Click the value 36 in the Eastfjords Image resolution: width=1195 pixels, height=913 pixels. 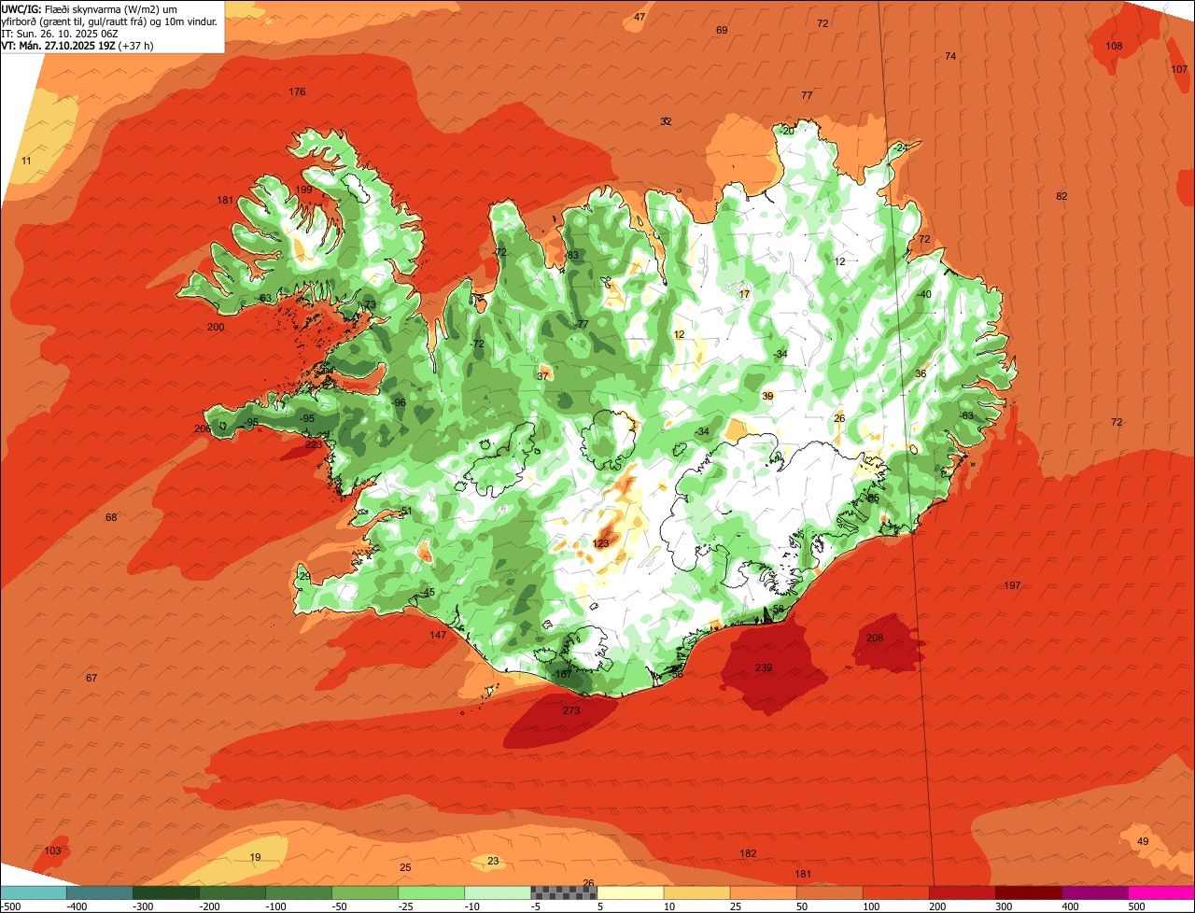coord(920,373)
